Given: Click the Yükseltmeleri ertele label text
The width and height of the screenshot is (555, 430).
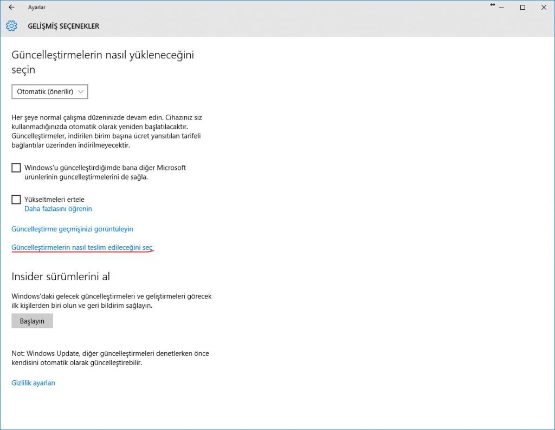Looking at the screenshot, I should [54, 200].
